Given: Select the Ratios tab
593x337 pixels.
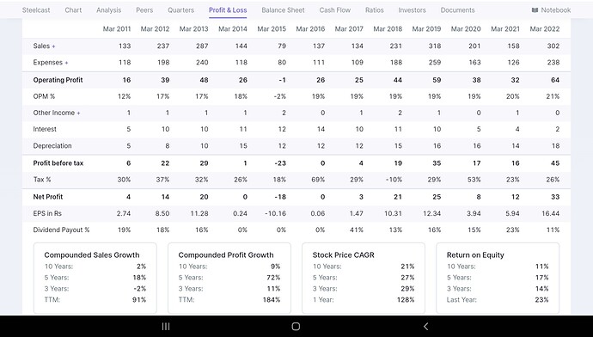Looking at the screenshot, I should click(375, 10).
